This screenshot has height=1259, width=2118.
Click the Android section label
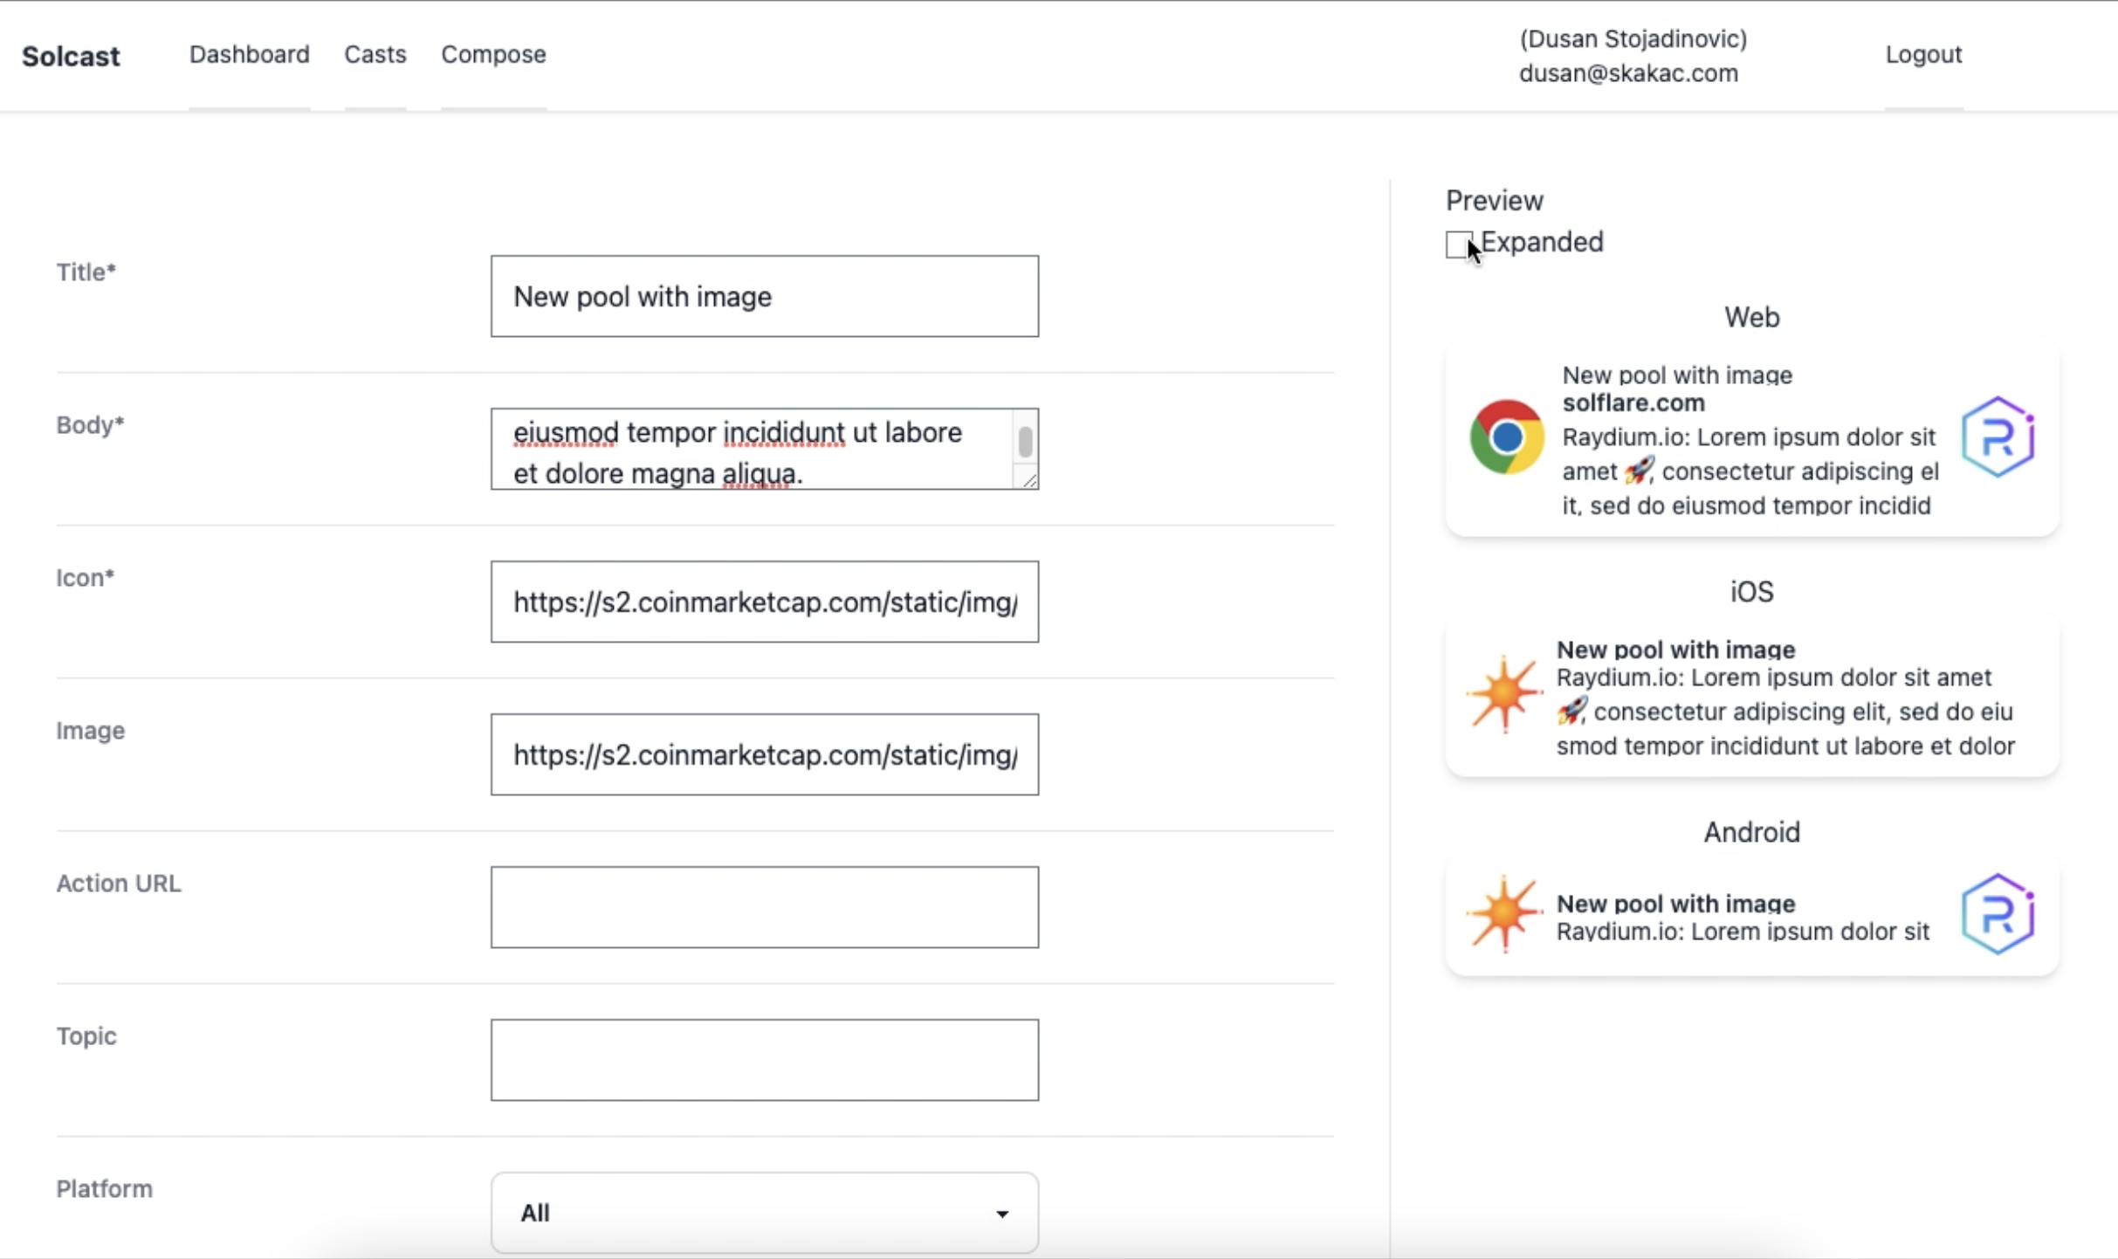coord(1752,832)
